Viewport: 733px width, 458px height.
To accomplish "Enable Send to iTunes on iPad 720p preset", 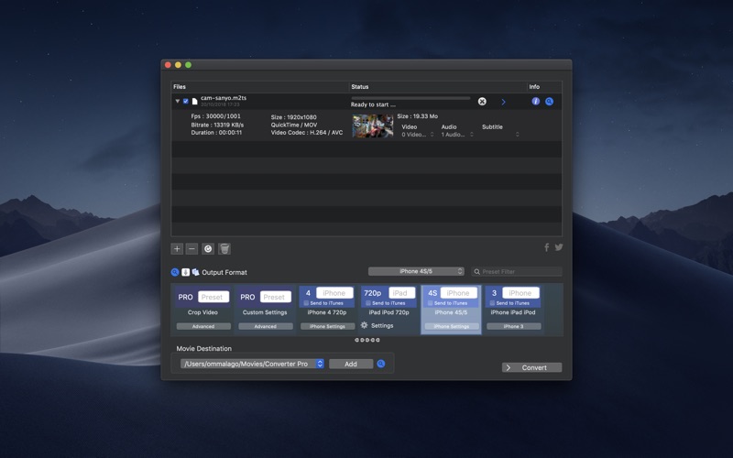I will click(368, 303).
